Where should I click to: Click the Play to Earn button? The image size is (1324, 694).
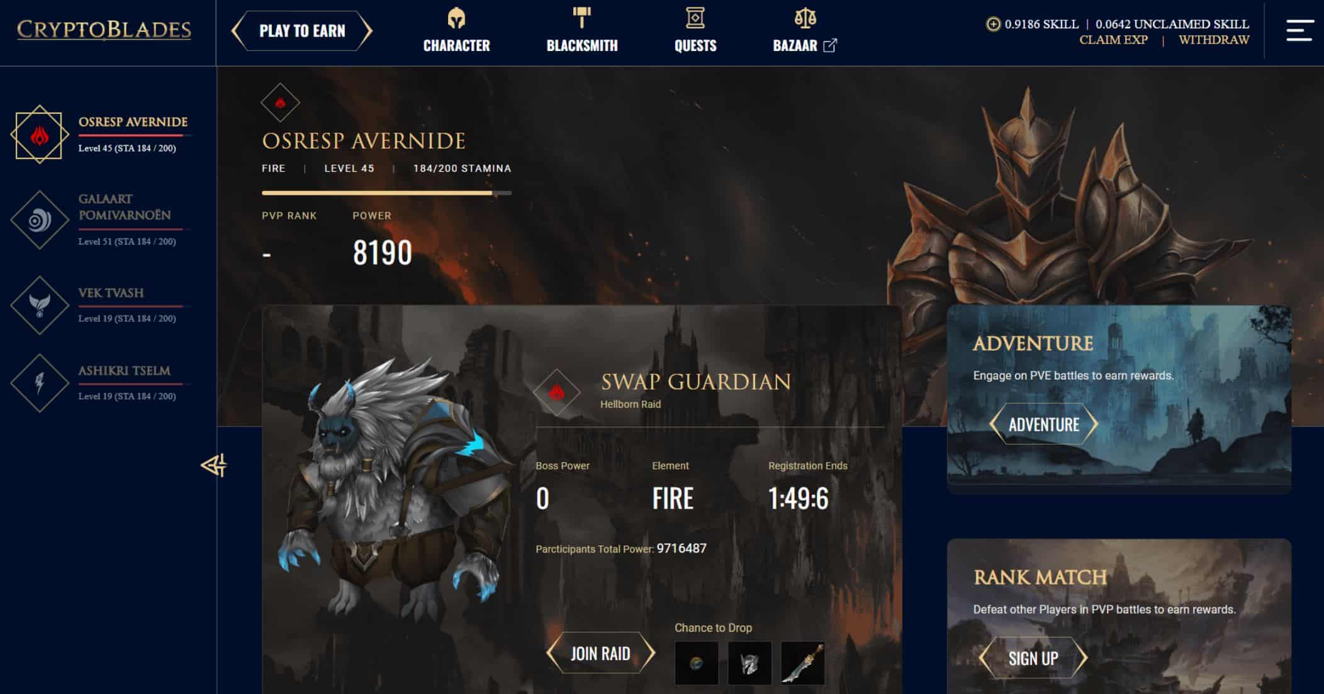coord(302,31)
